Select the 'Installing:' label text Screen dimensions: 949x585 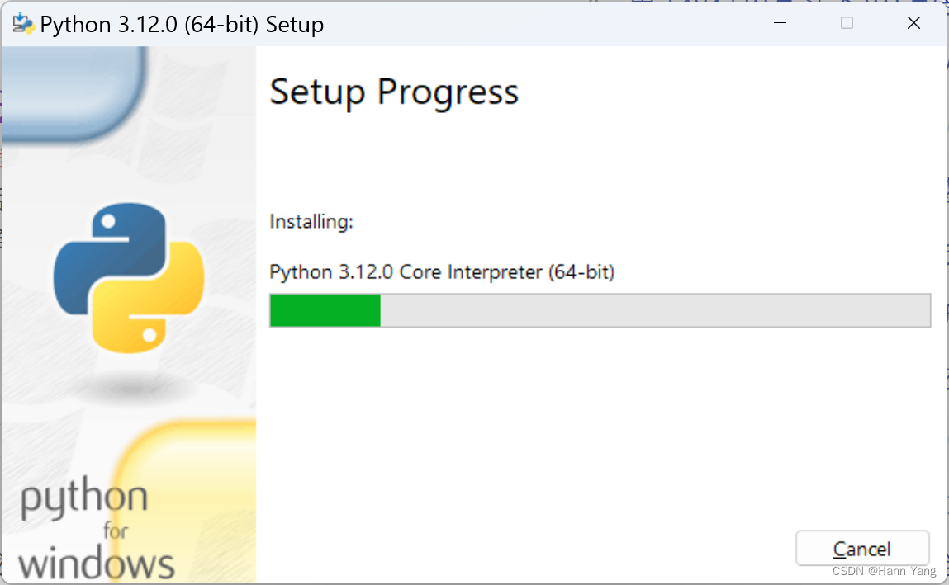tap(311, 221)
